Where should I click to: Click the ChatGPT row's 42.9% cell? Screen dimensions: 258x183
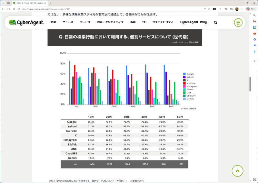click(91, 153)
